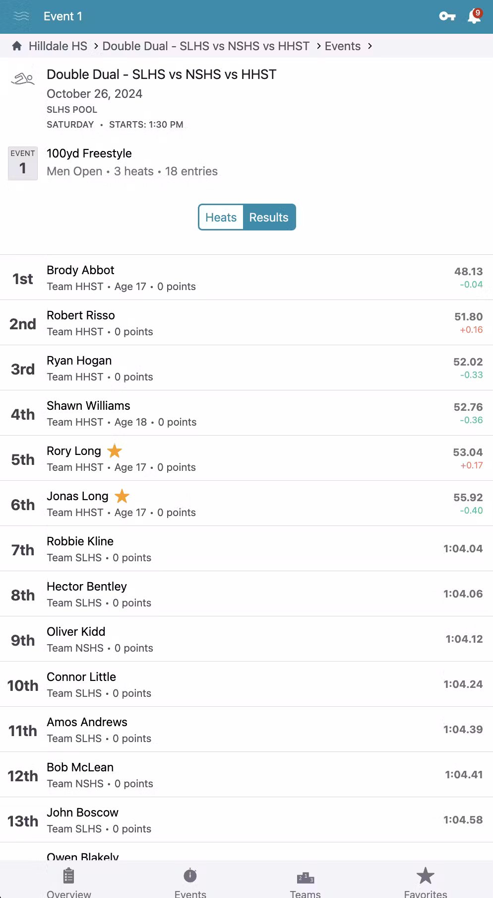Click the swimmer icon beside meet title
The height and width of the screenshot is (898, 493).
point(23,79)
